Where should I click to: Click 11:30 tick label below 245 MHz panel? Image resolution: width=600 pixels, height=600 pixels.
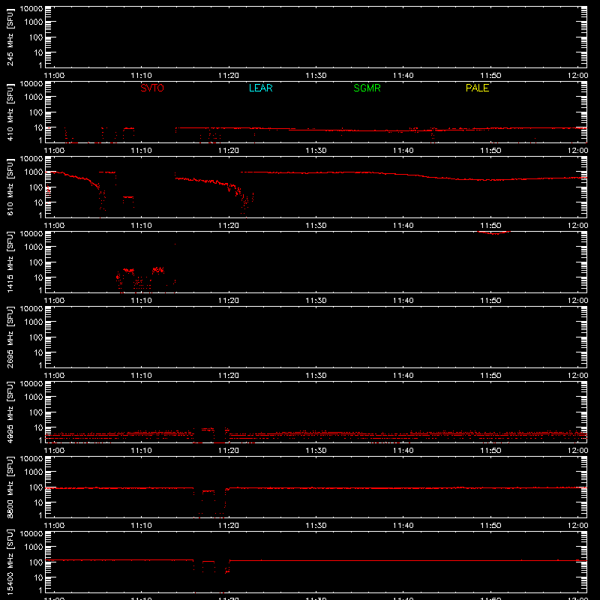316,76
